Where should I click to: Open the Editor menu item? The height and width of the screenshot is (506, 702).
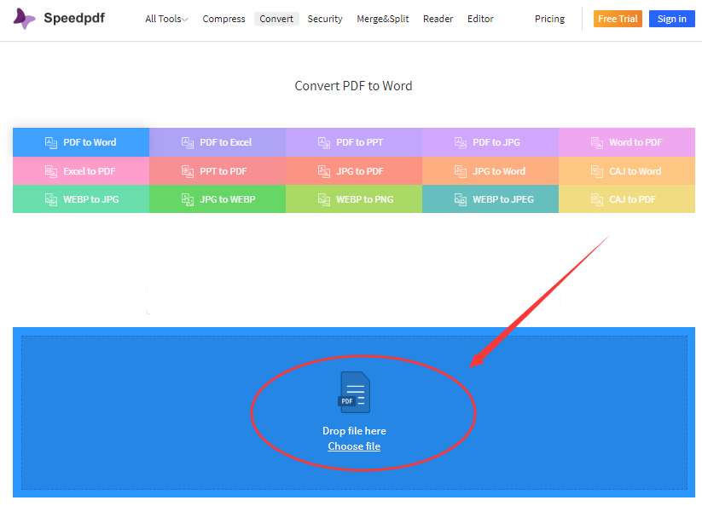point(480,19)
